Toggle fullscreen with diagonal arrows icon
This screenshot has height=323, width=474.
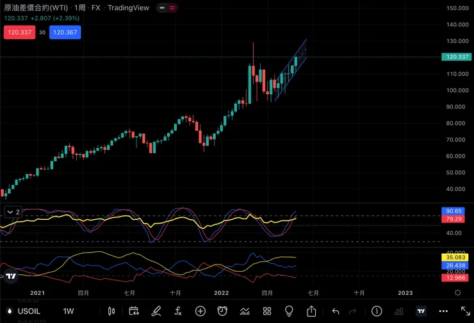(466, 311)
